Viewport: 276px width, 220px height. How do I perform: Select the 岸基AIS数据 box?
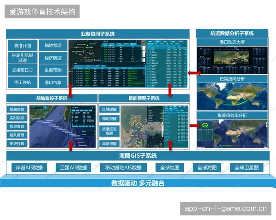pos(29,168)
